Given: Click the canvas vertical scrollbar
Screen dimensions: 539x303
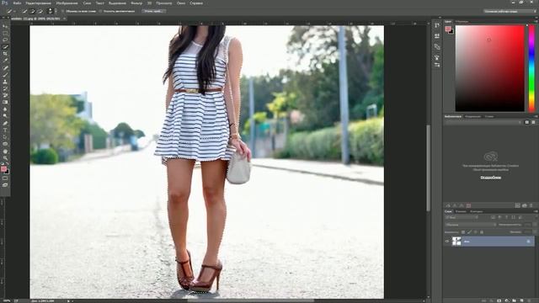Looking at the screenshot, I should pos(429,167).
